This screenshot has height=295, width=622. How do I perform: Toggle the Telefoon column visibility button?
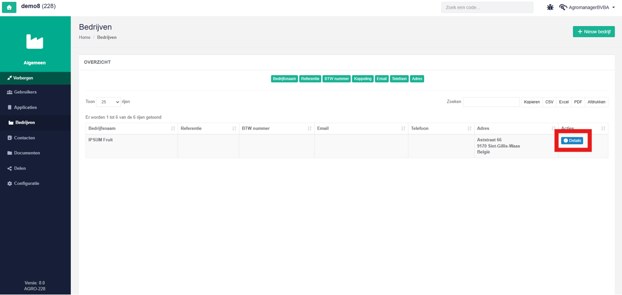(399, 79)
